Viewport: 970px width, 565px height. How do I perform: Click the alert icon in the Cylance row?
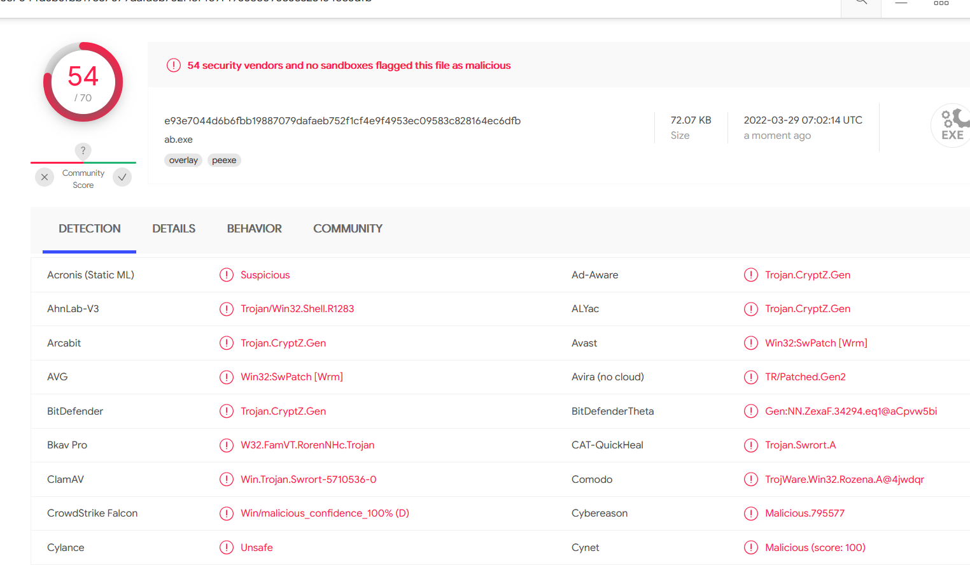tap(227, 547)
